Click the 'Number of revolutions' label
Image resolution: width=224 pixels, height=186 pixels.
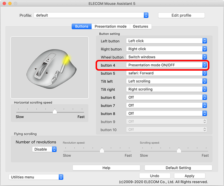(36, 142)
